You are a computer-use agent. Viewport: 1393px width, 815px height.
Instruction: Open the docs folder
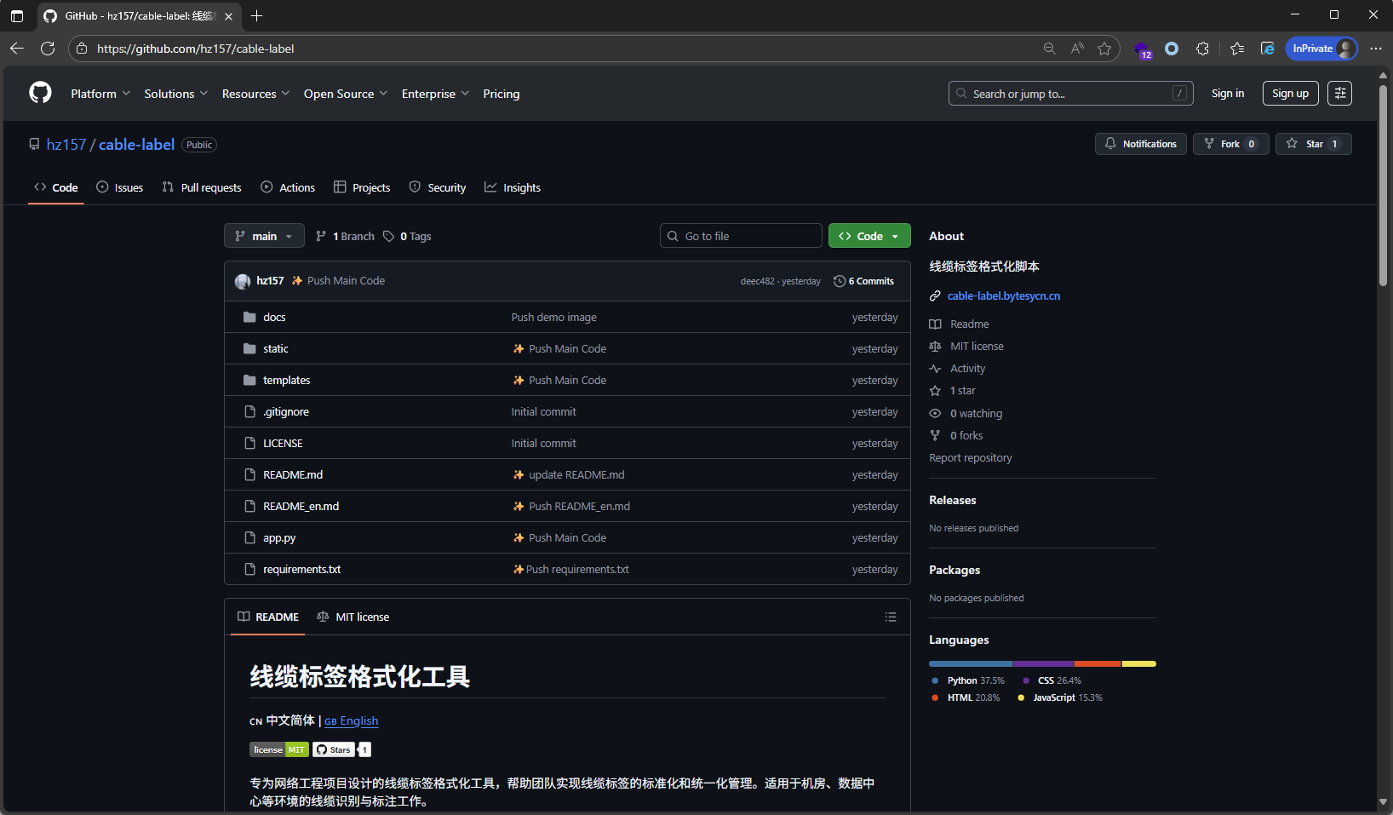click(x=274, y=317)
